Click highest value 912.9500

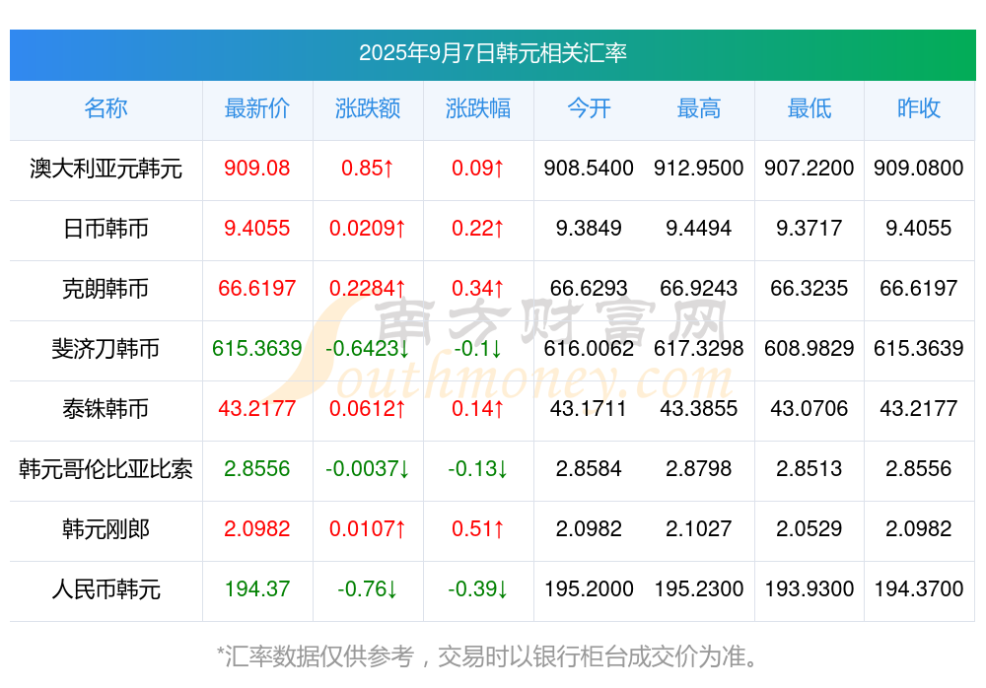(699, 168)
